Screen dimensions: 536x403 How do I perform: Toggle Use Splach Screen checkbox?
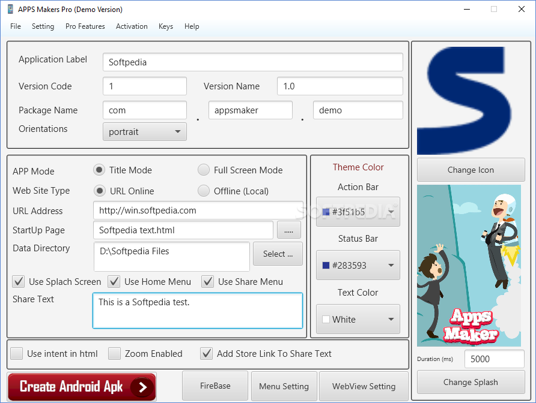point(19,281)
